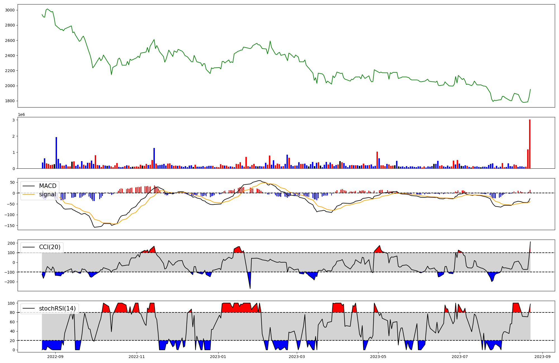Click the CCI(20) legend entry
Viewport: 559px width, 363px height.
[49, 247]
